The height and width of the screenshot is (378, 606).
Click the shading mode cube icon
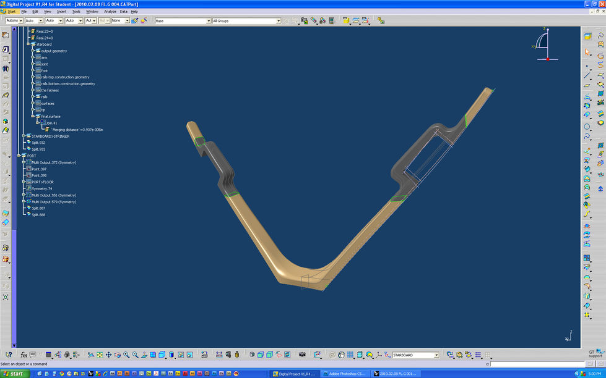tap(171, 355)
